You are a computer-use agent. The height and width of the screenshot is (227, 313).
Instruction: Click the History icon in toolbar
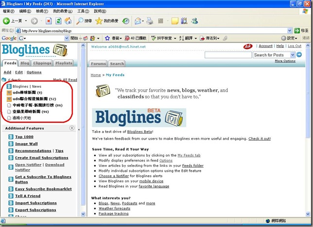click(126, 21)
